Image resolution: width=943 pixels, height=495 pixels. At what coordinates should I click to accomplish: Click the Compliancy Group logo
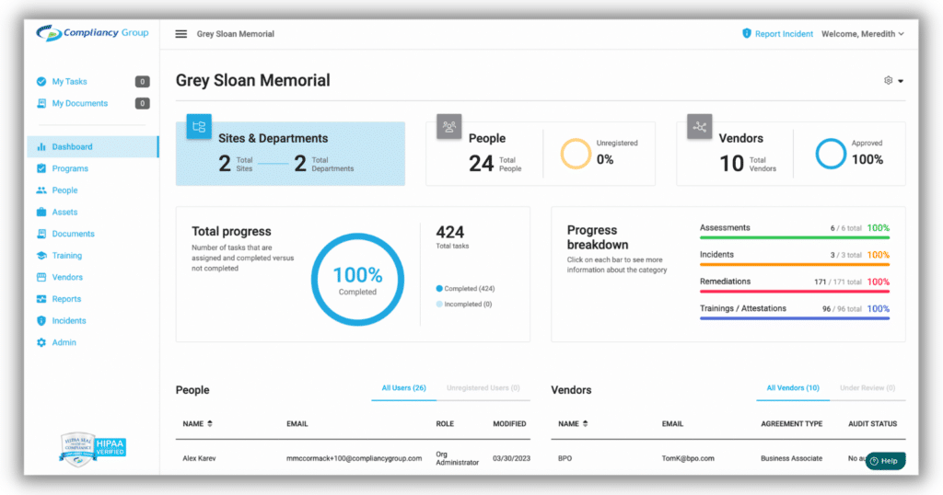[92, 33]
